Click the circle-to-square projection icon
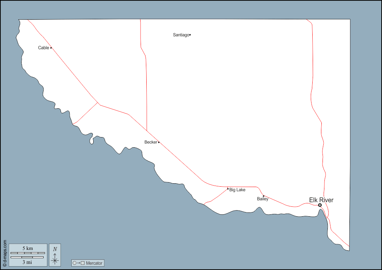Screen dimensions: 382x270 point(78,263)
